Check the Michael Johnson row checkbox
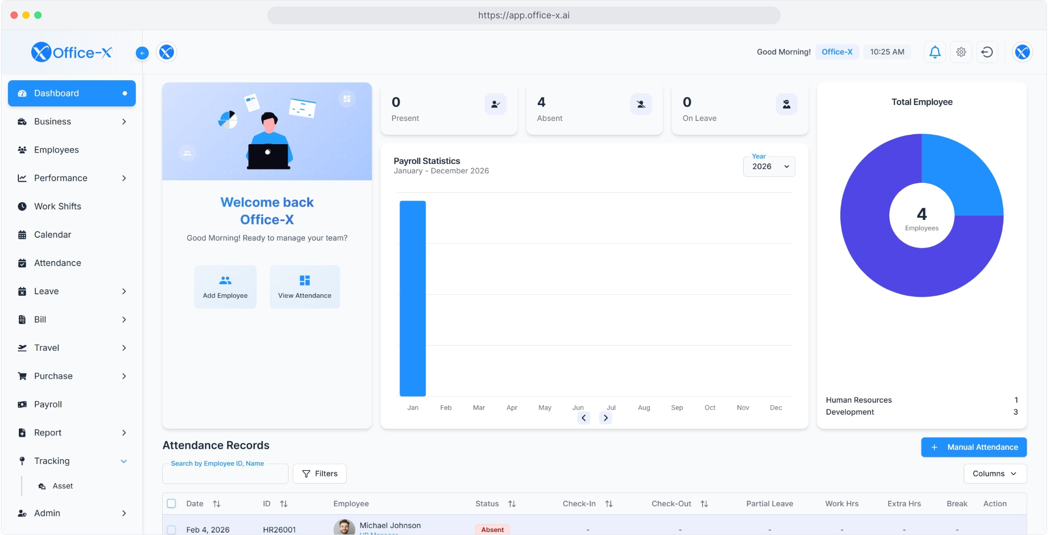Screen dimensions: 1048x535 pyautogui.click(x=172, y=530)
